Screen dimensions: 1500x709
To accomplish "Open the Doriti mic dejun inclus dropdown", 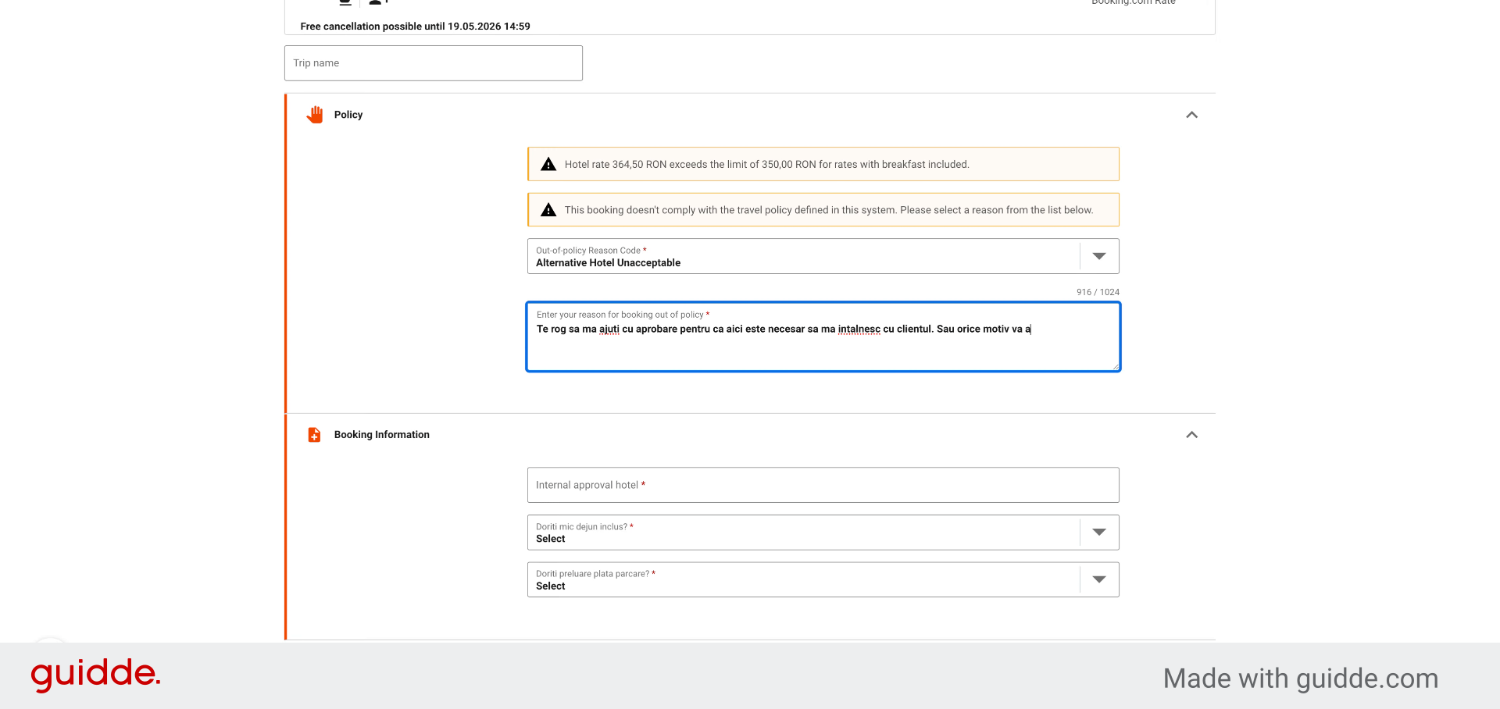I will 823,533.
